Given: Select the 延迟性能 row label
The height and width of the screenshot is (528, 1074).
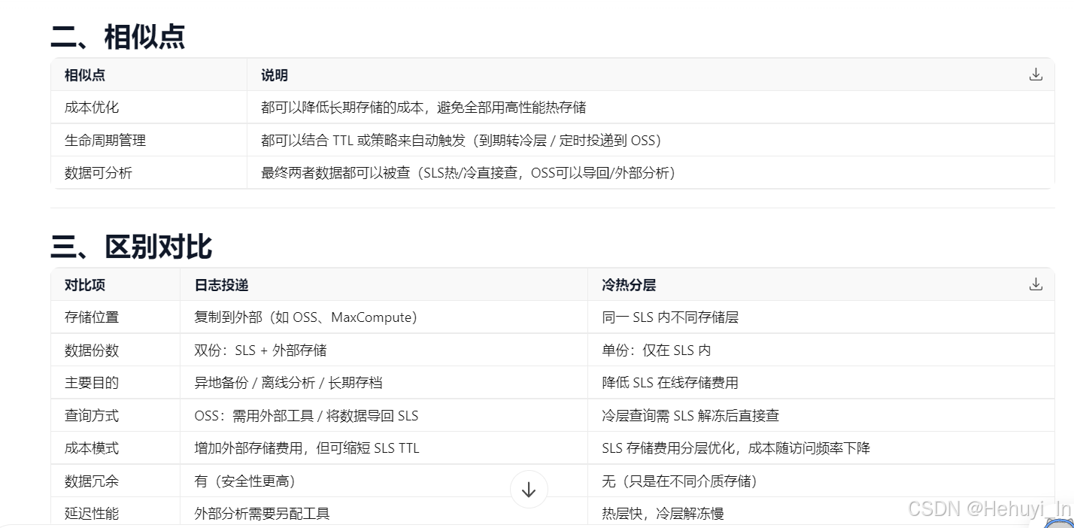Looking at the screenshot, I should point(92,514).
